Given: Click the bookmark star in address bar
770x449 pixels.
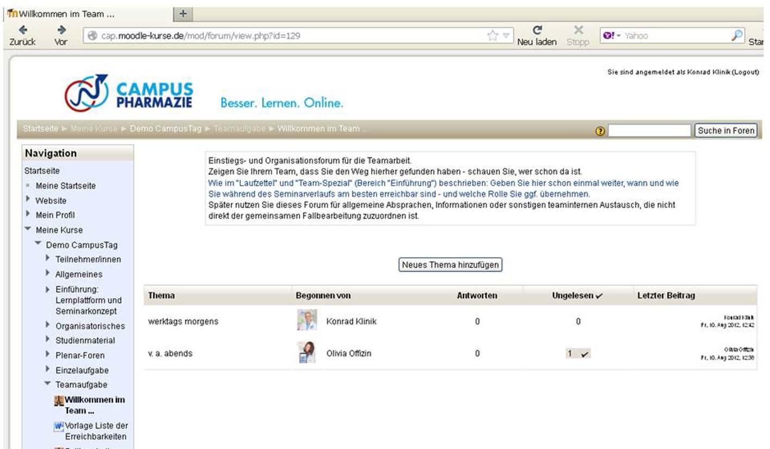Looking at the screenshot, I should 492,36.
